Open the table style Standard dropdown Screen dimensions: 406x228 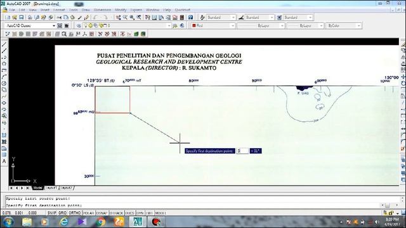pyautogui.click(x=310, y=17)
